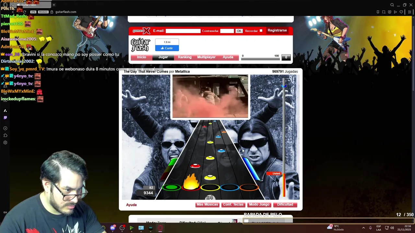Click the Facebook Curtir button
Image resolution: width=415 pixels, height=233 pixels.
pos(167,48)
